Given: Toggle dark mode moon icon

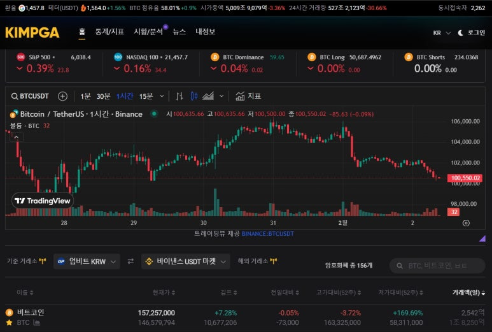Looking at the screenshot, I should click(461, 32).
